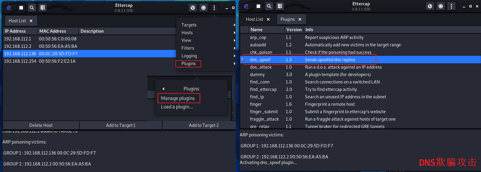The image size is (481, 172).
Task: Scan for hosts using left window magnifier icon
Action: [32, 8]
